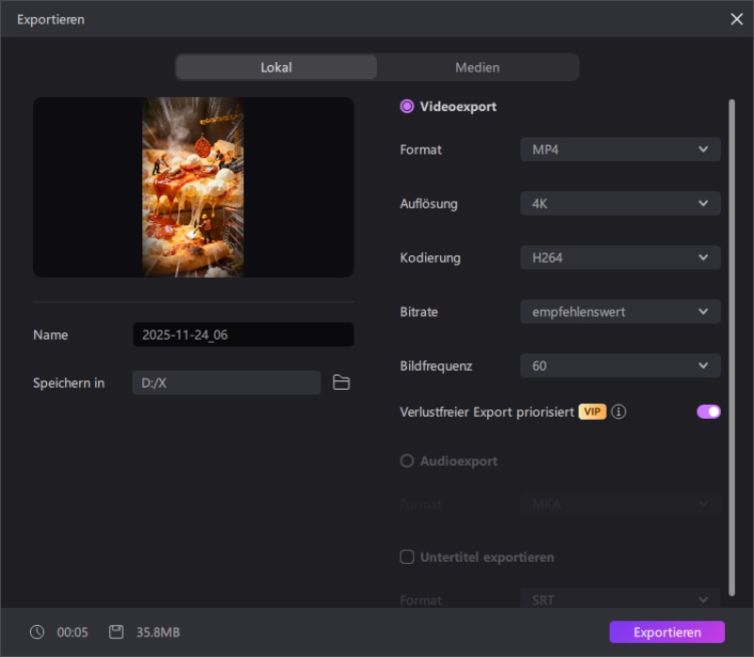The height and width of the screenshot is (657, 754).
Task: Select the Videoexport radio button
Action: [x=407, y=106]
